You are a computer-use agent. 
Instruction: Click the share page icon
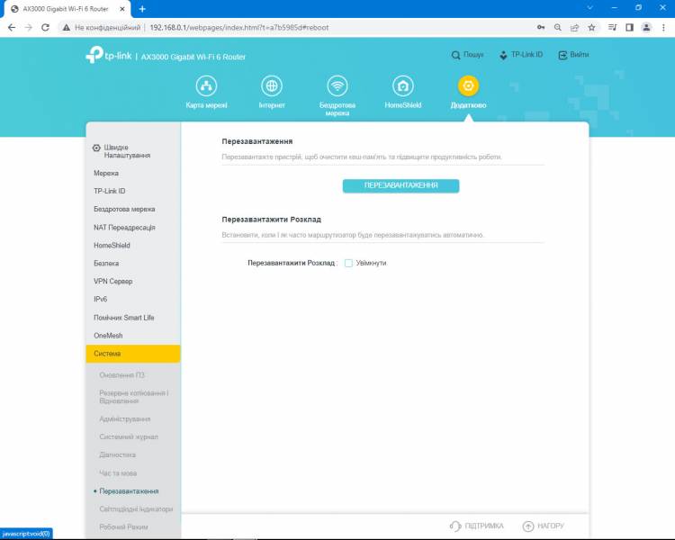pyautogui.click(x=574, y=28)
